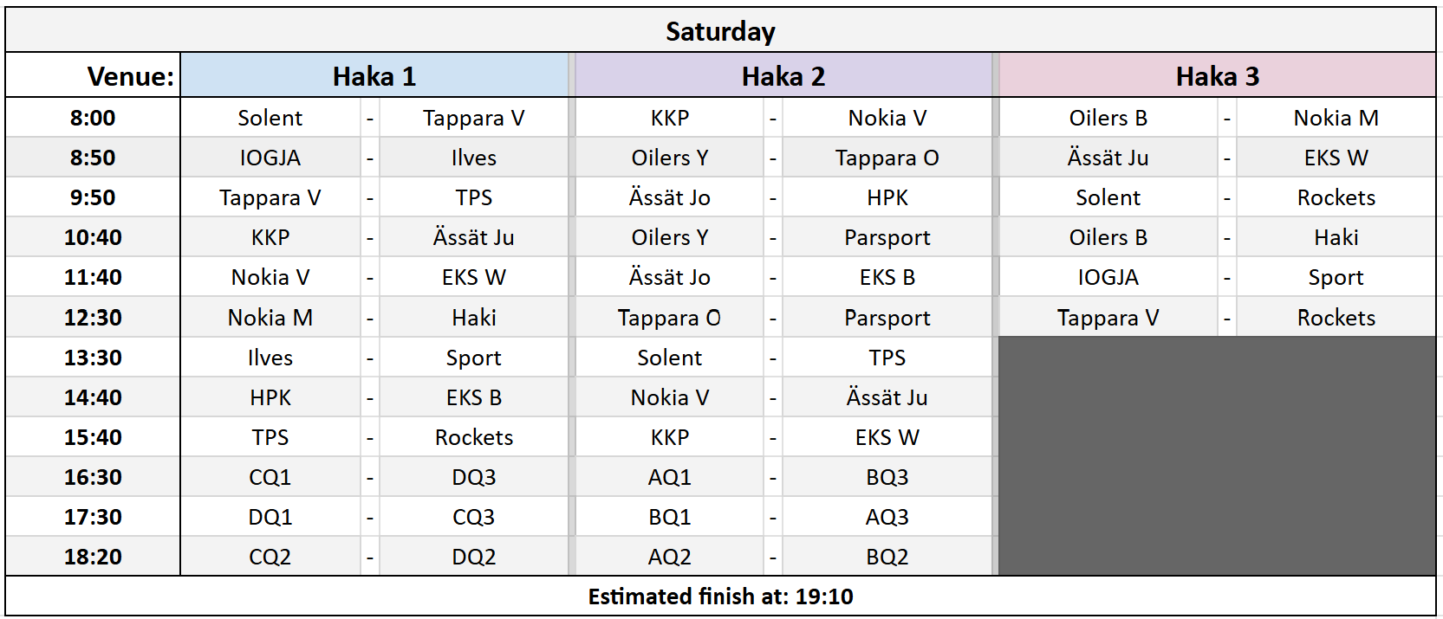Select the Haka 3 venue header

(1217, 76)
